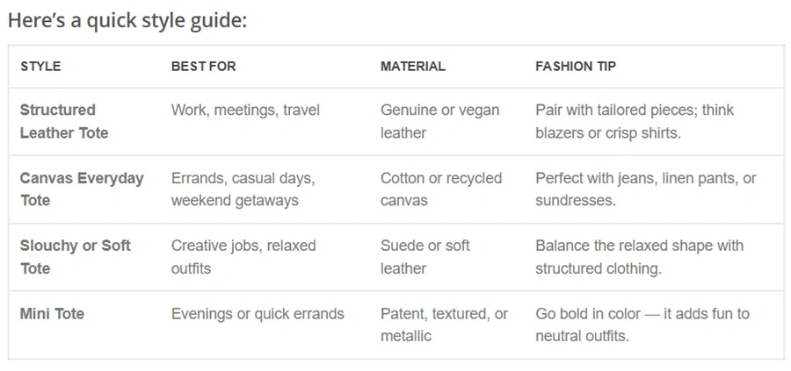Click the Structured Leather Tote cell
The width and height of the screenshot is (791, 371).
pyautogui.click(x=64, y=121)
